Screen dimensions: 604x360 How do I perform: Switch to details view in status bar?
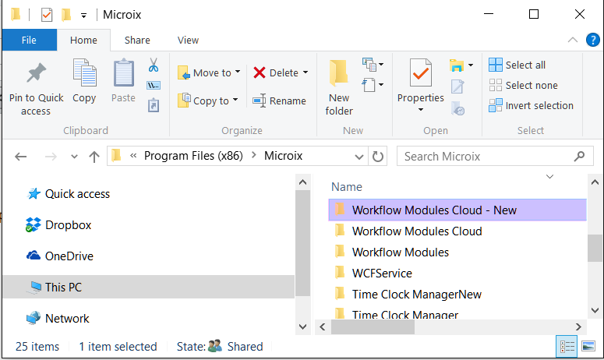point(567,347)
